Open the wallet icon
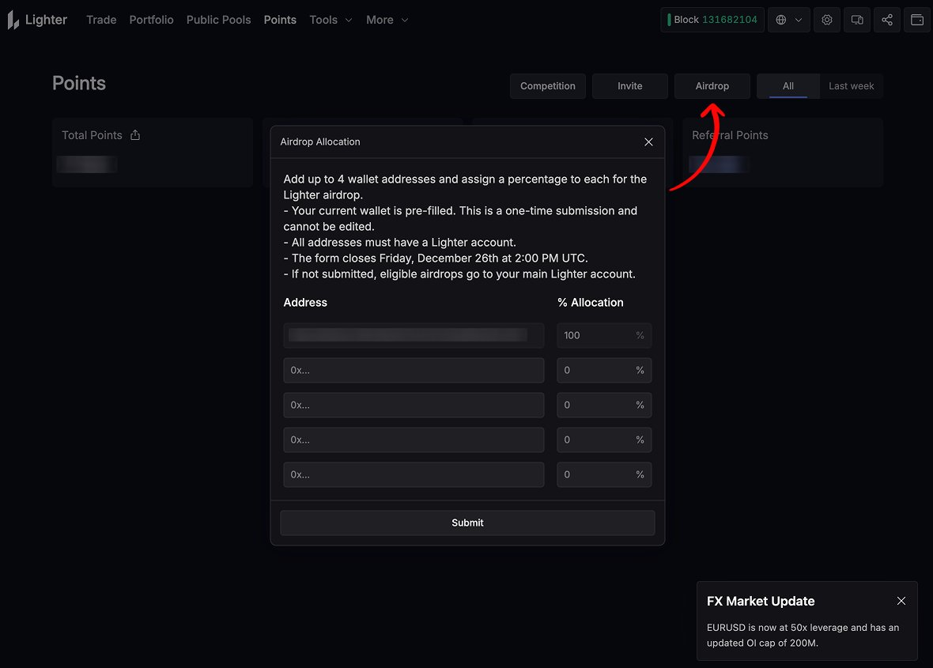 [x=916, y=19]
